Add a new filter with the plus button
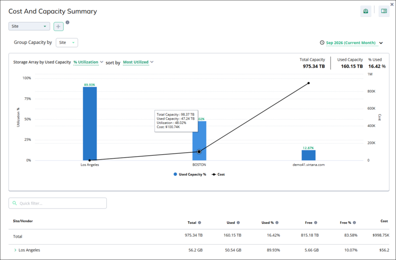 [x=58, y=26]
